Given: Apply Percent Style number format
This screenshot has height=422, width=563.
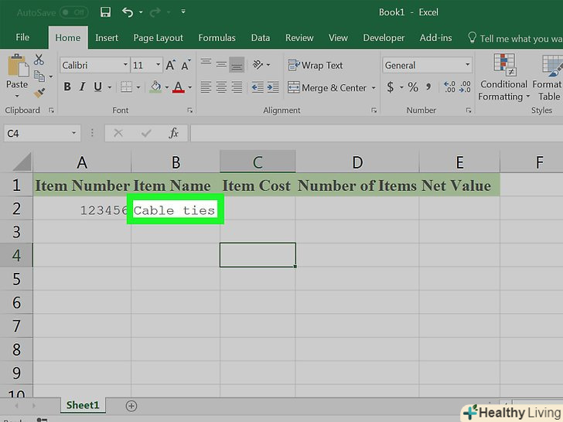Looking at the screenshot, I should (x=413, y=87).
